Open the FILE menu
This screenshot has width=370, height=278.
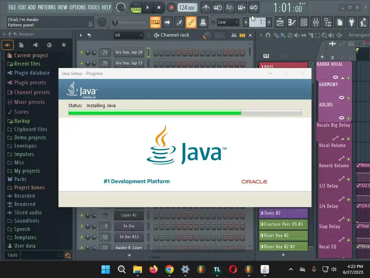(12, 7)
